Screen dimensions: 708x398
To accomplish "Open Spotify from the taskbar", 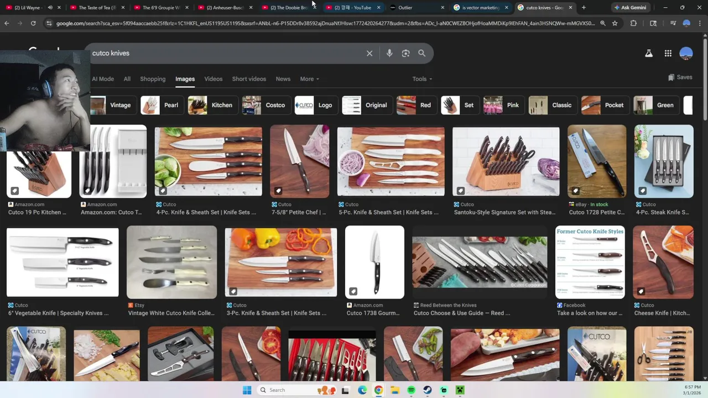I will pos(411,390).
